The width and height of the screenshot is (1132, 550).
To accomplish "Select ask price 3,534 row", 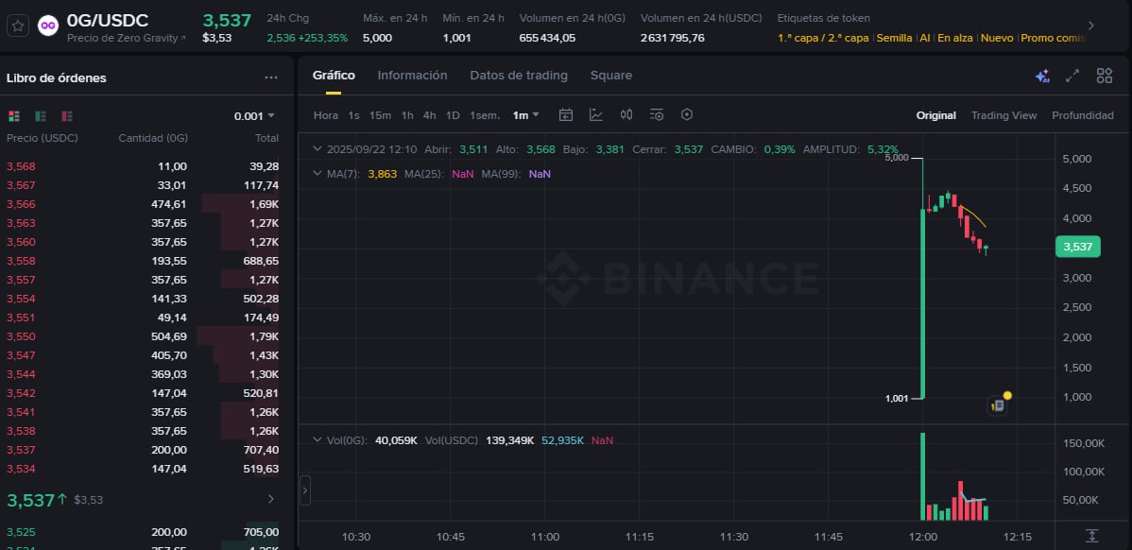I will (x=143, y=469).
